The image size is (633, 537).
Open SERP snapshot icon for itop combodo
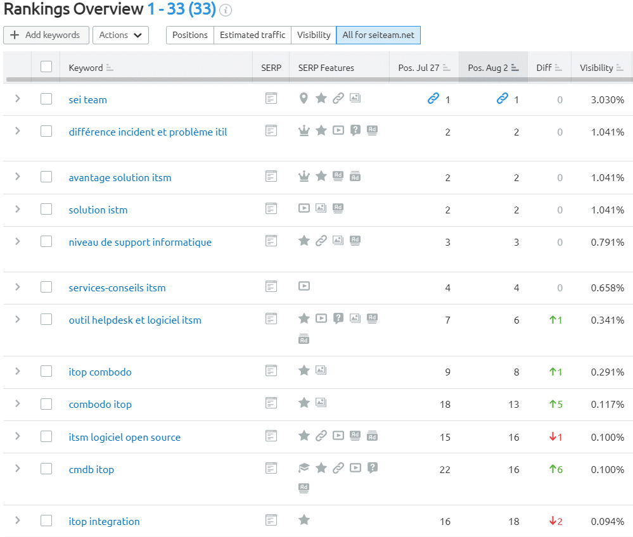click(271, 370)
